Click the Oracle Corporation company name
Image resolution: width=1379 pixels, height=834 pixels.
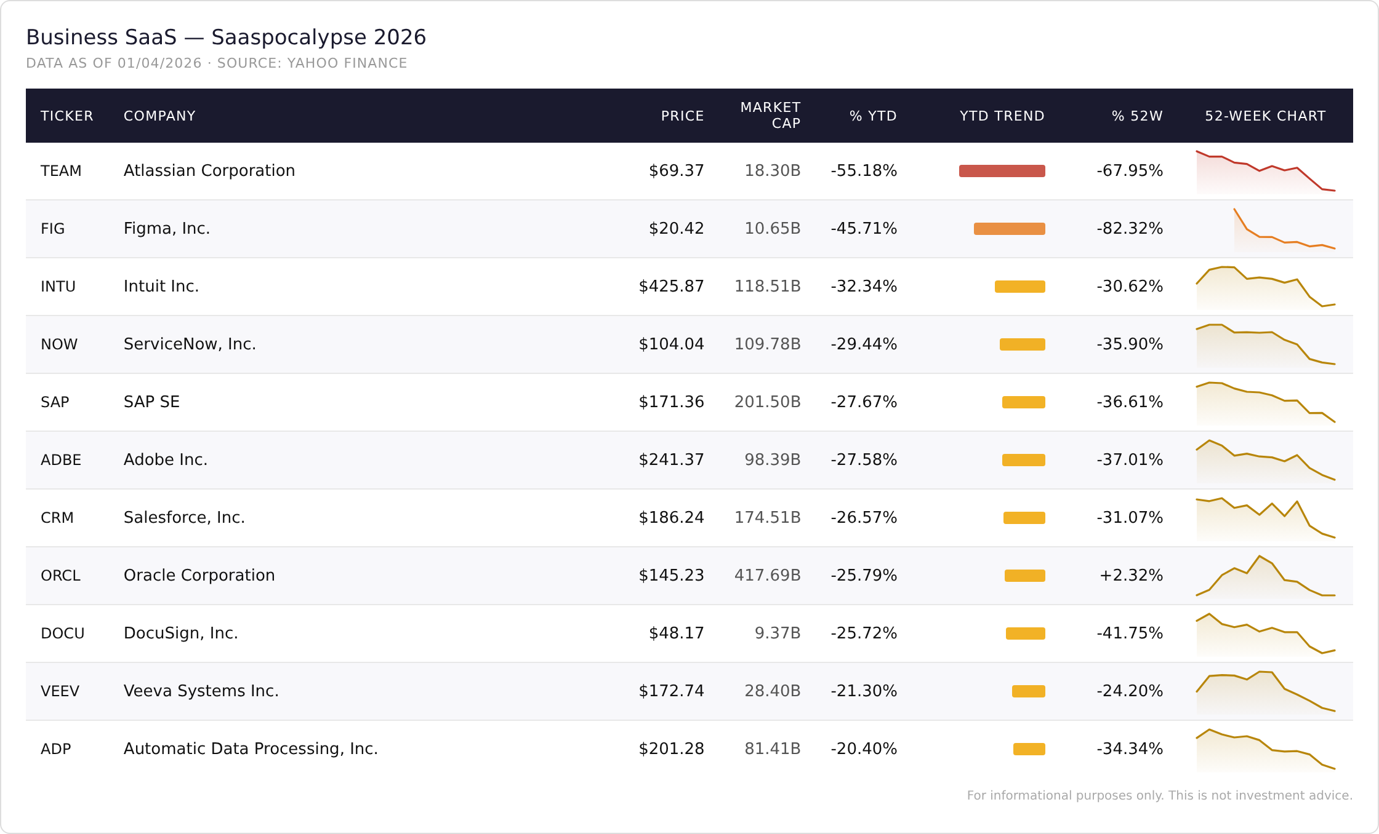[199, 575]
